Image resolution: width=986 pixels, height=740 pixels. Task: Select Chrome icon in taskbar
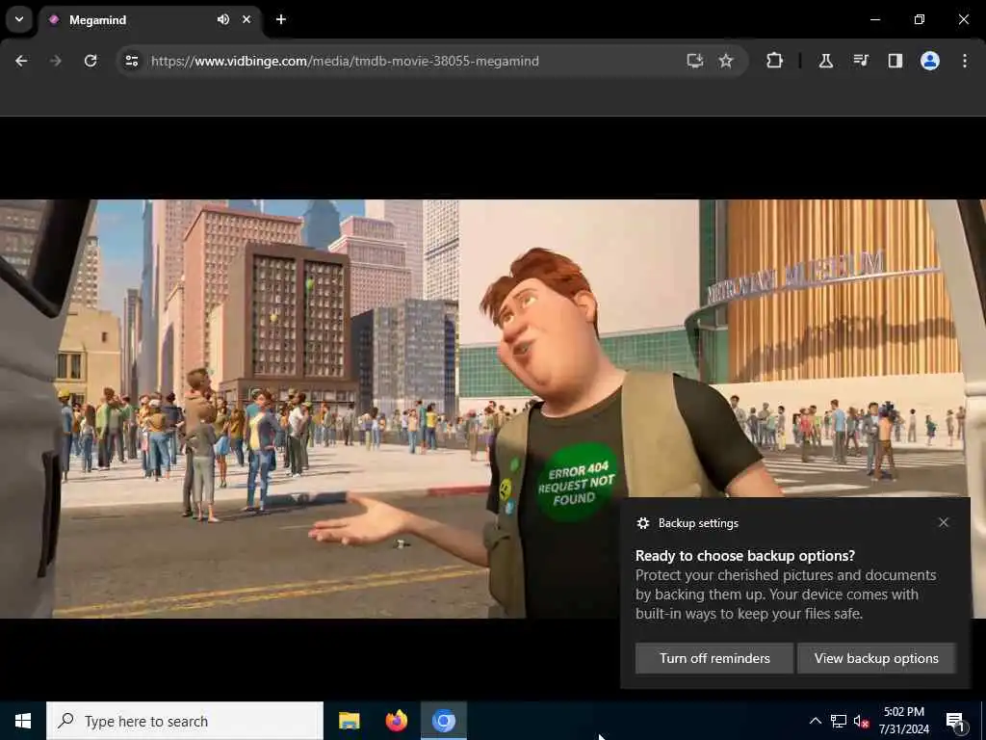coord(443,721)
